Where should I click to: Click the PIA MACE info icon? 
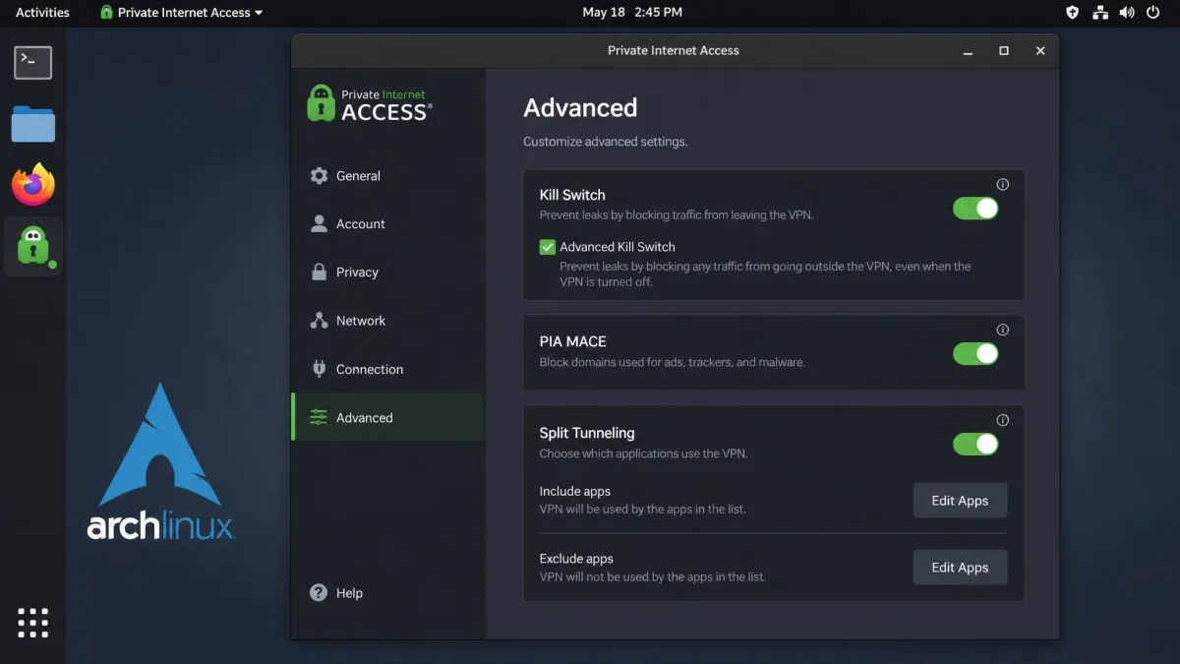coord(1003,331)
